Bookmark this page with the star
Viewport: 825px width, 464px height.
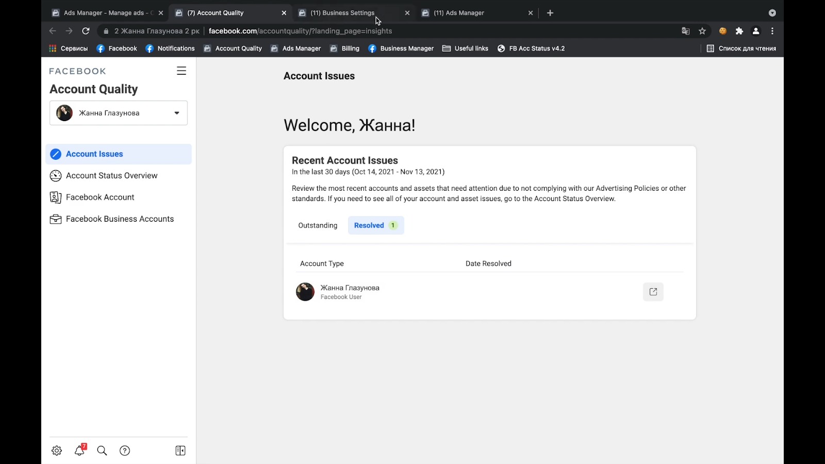pos(702,31)
